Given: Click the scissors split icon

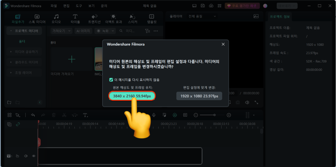Looking at the screenshot, I should tap(64, 115).
